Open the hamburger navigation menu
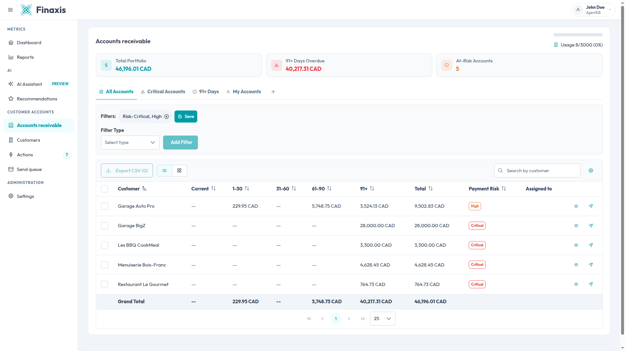The image size is (625, 351). [x=10, y=10]
